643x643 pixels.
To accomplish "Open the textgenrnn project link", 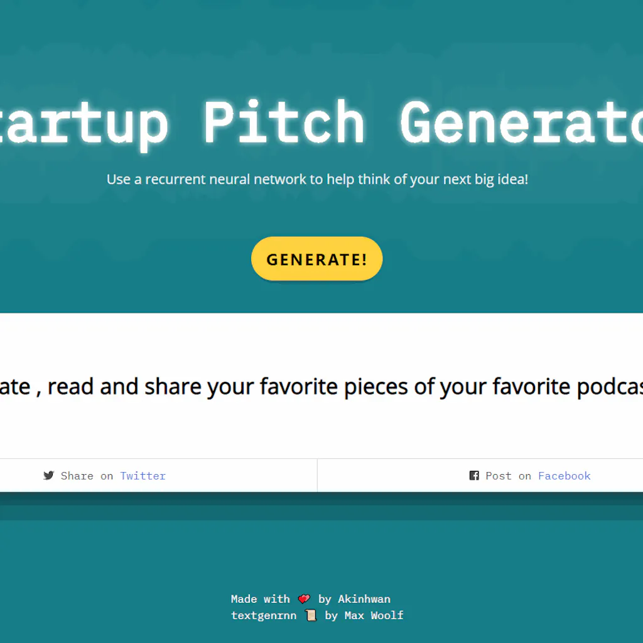I will [264, 615].
